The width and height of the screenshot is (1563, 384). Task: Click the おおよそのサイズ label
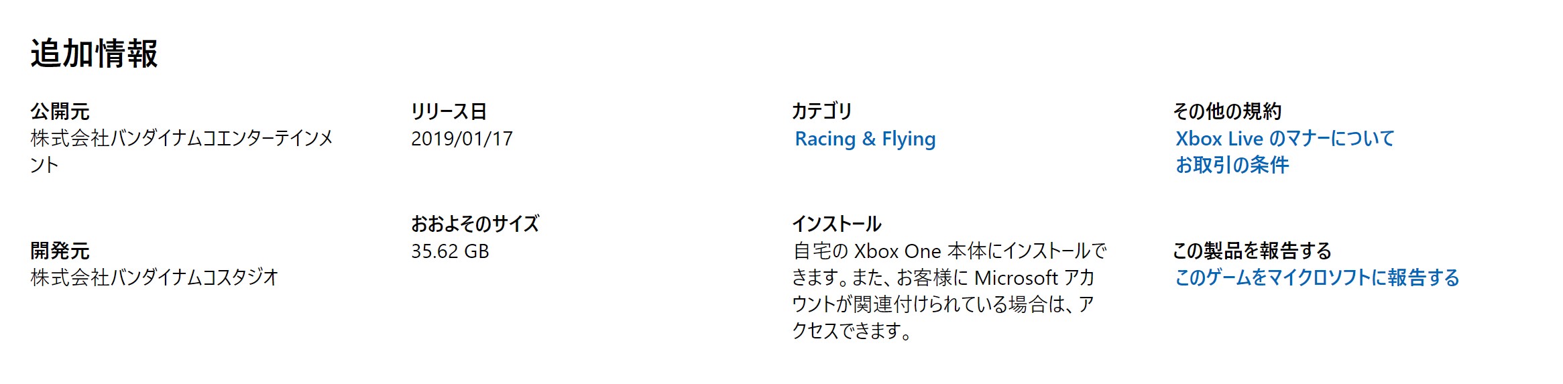[475, 224]
